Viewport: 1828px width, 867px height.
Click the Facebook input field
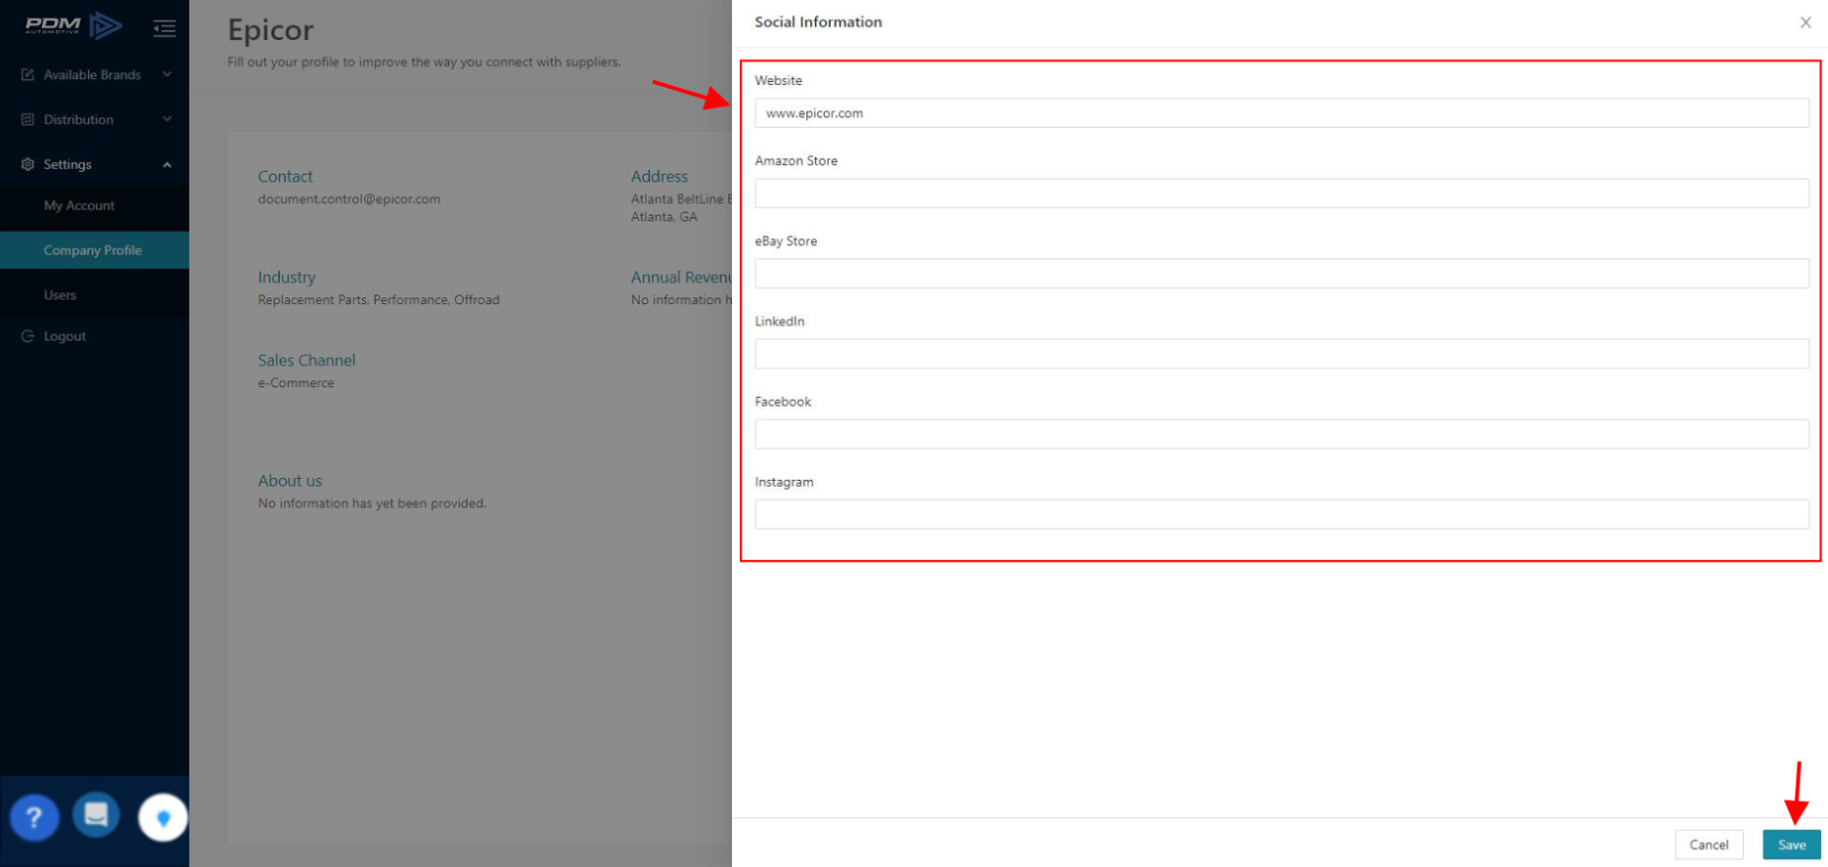point(1281,434)
